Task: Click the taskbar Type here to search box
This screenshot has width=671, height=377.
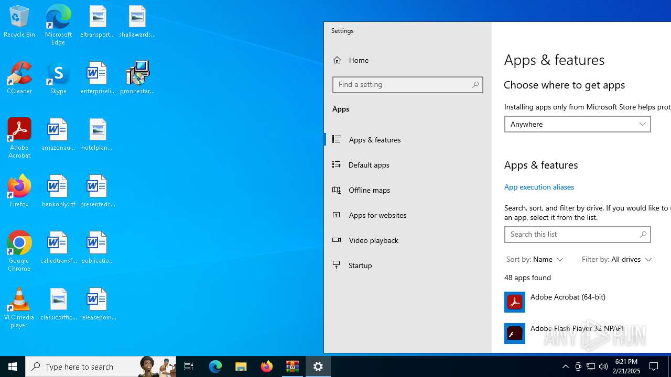Action: 101,367
